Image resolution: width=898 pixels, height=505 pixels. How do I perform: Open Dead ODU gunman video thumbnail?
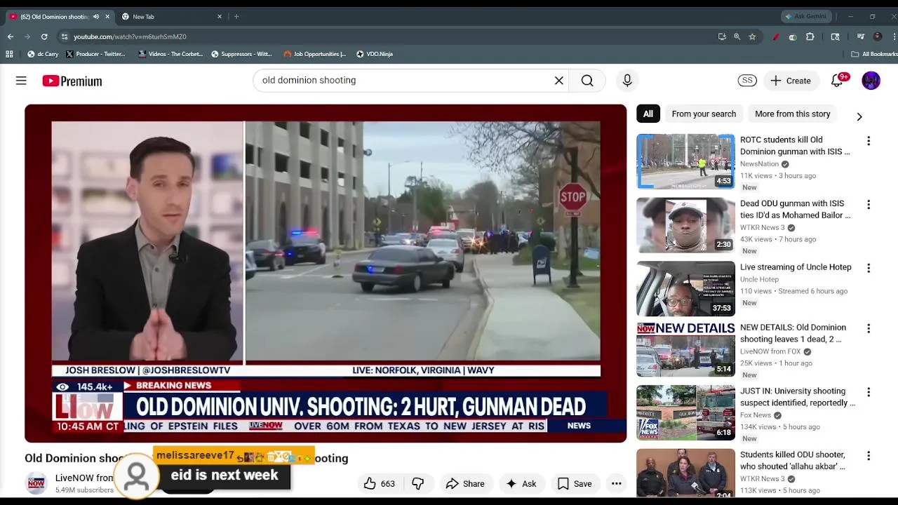click(x=685, y=225)
